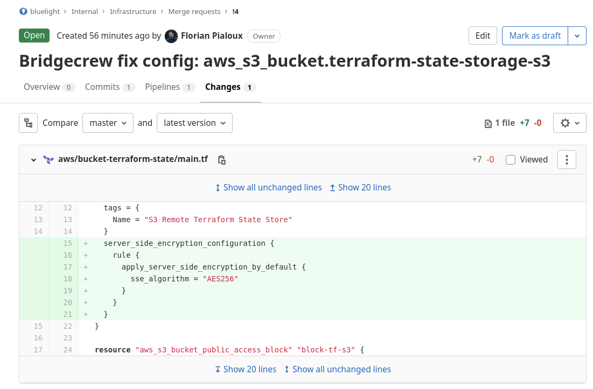Open the latest version dropdown

coord(194,123)
